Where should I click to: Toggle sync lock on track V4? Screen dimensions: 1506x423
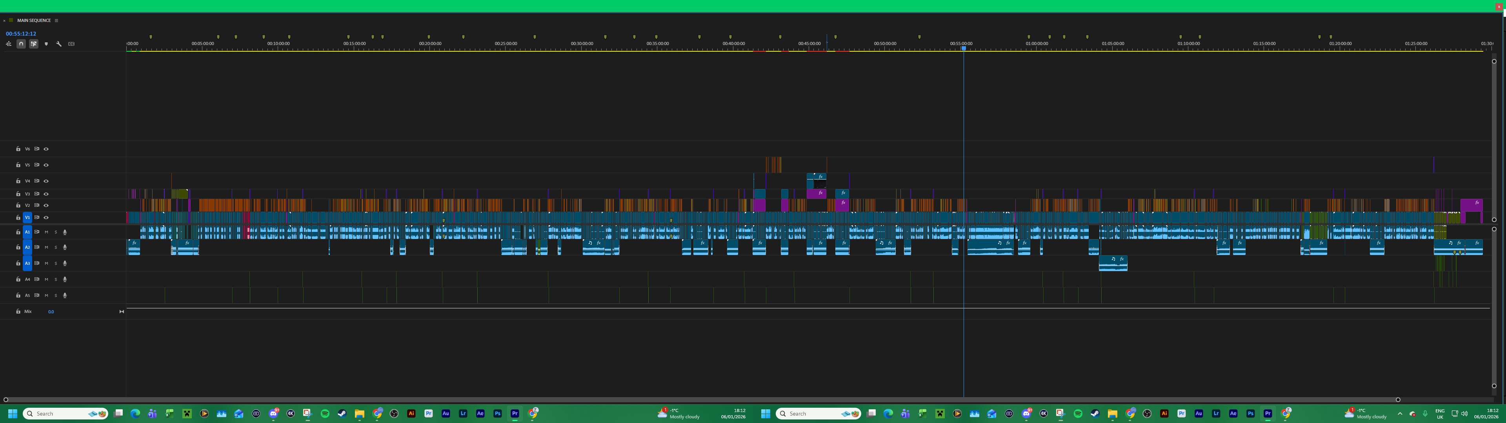(37, 181)
